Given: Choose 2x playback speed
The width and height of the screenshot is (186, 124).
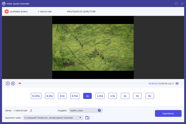Looking at the screenshot, I should pyautogui.click(x=125, y=96).
